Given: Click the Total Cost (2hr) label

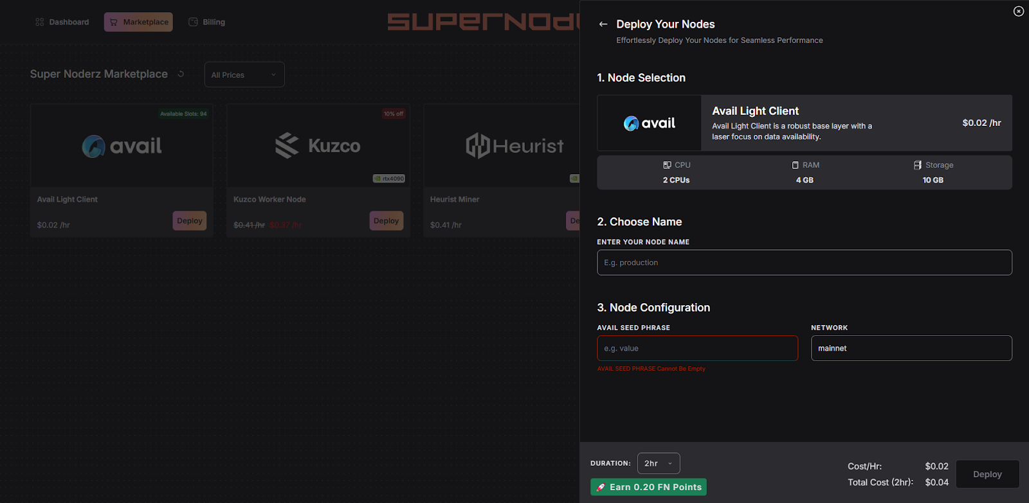Looking at the screenshot, I should [x=880, y=482].
